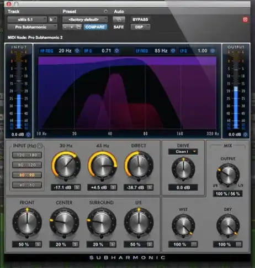Screen dimensions: 255x268
Task: Click the SAFE automation button
Action: tap(119, 27)
